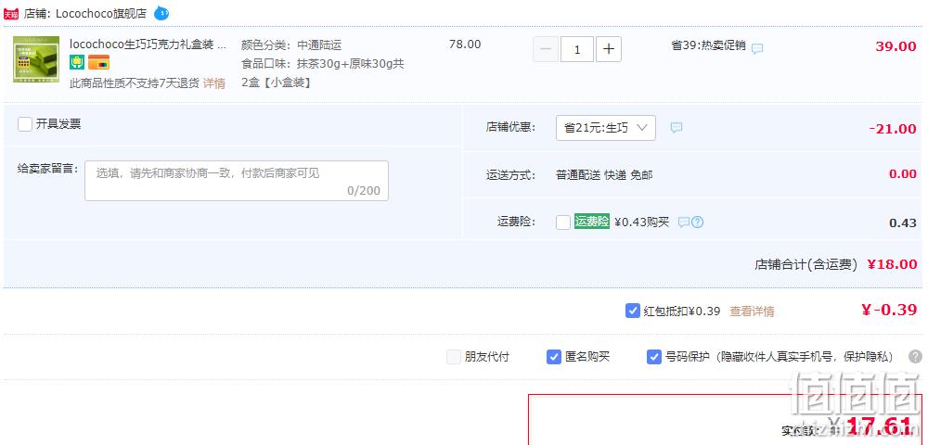Image resolution: width=928 pixels, height=445 pixels.
Task: Click the 给卖家留言 message text box
Action: [237, 181]
